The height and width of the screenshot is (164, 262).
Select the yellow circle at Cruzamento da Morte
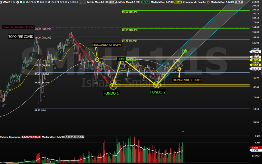97,60
